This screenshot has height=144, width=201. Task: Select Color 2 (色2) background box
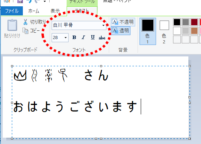click(164, 32)
